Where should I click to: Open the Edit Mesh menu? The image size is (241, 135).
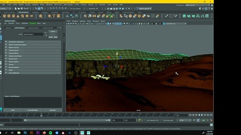point(49,5)
